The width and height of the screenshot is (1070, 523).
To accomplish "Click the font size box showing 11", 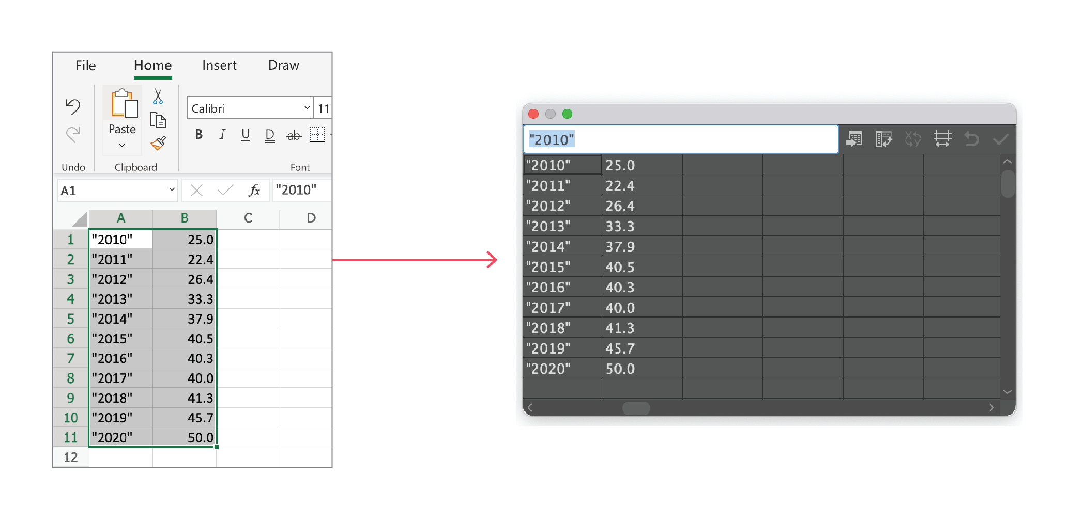I will [323, 108].
